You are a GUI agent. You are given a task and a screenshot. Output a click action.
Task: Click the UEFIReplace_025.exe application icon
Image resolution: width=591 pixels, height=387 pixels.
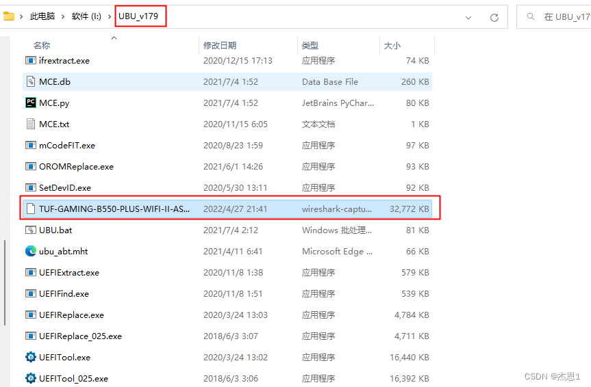tap(31, 336)
